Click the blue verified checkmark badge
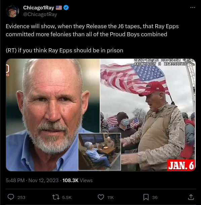Viewport: 201px width, 205px height. (66, 8)
